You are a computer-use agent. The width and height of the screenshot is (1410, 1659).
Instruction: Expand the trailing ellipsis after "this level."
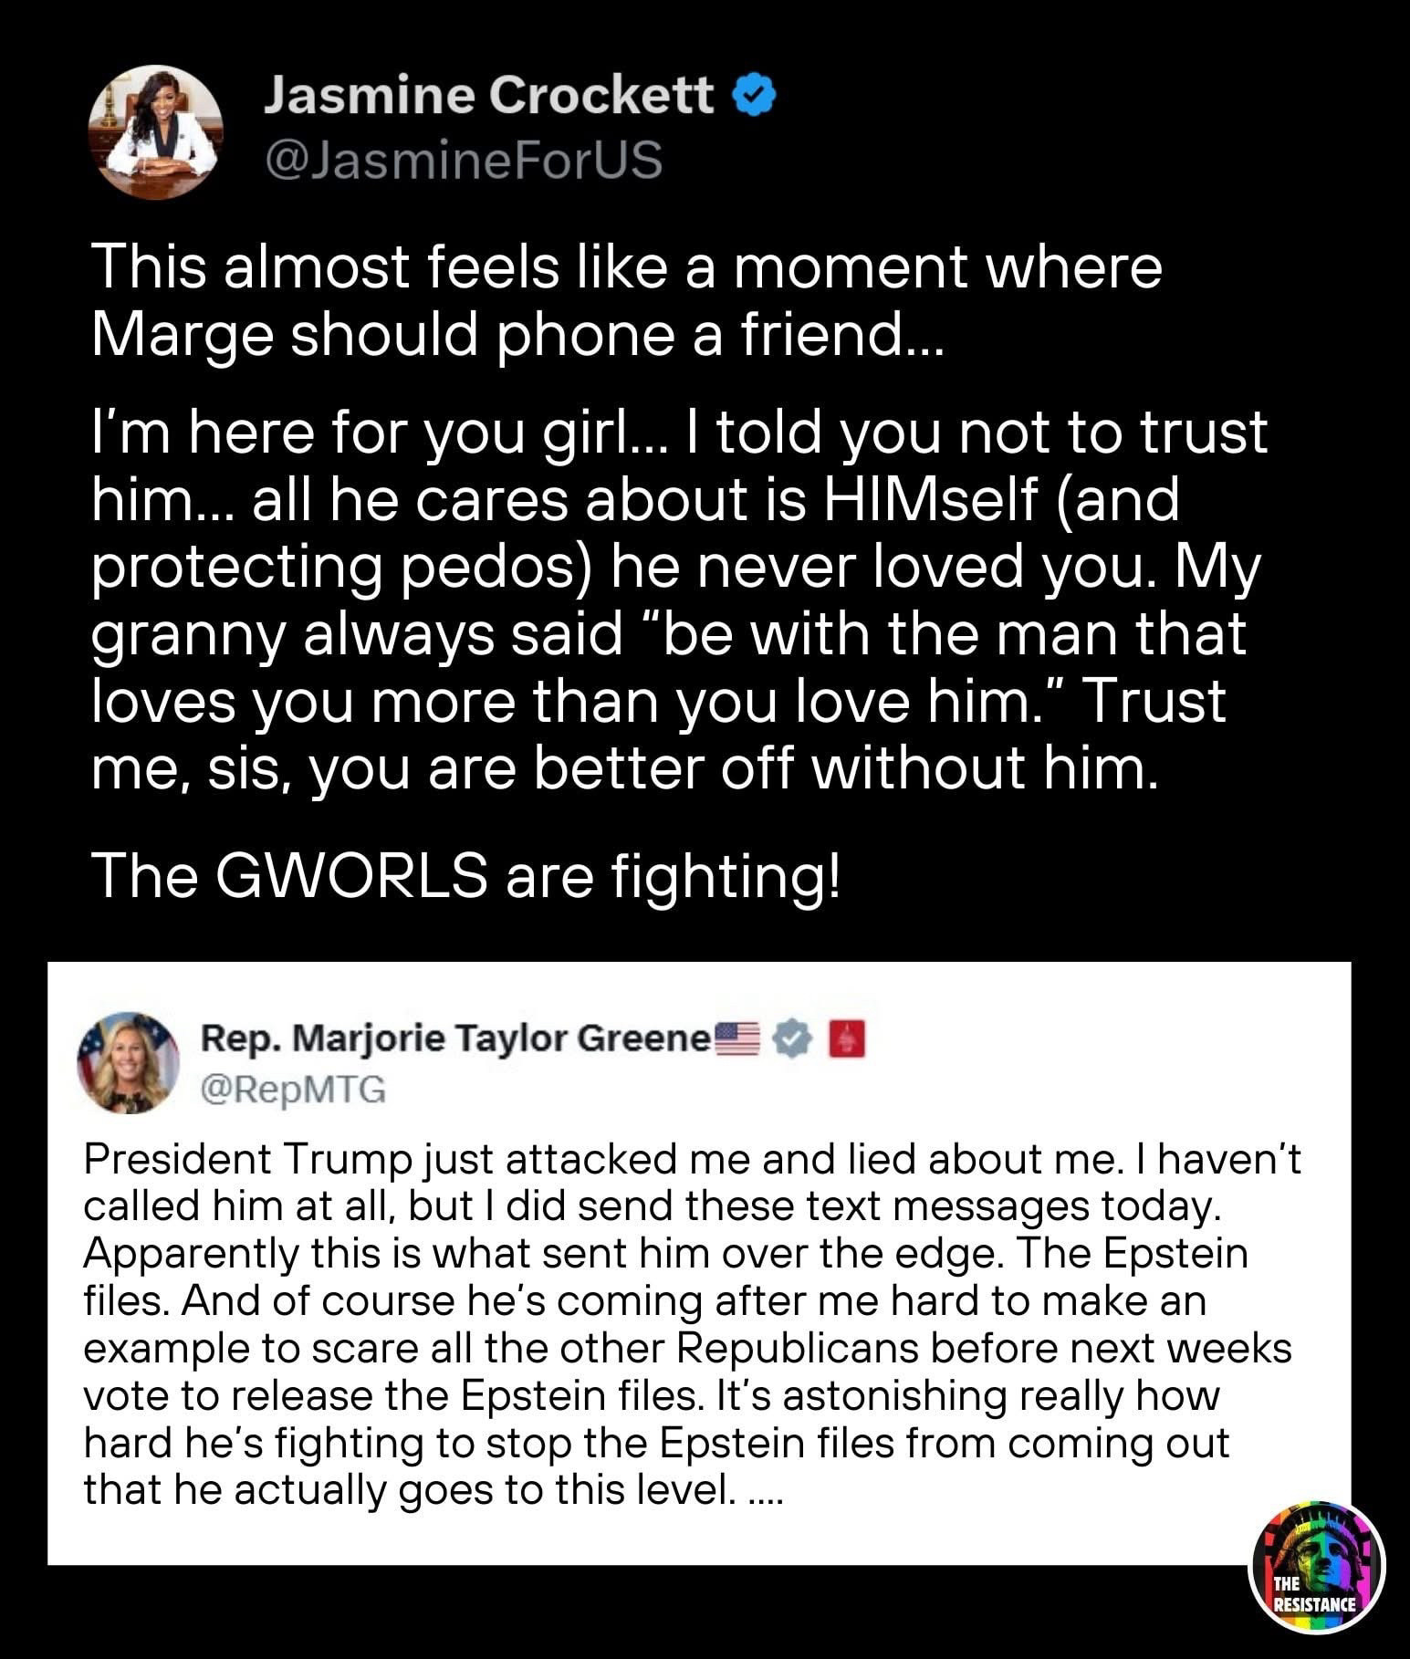click(x=765, y=1491)
